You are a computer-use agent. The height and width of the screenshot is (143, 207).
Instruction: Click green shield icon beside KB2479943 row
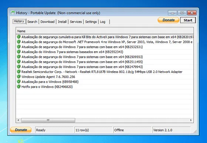click(x=19, y=67)
